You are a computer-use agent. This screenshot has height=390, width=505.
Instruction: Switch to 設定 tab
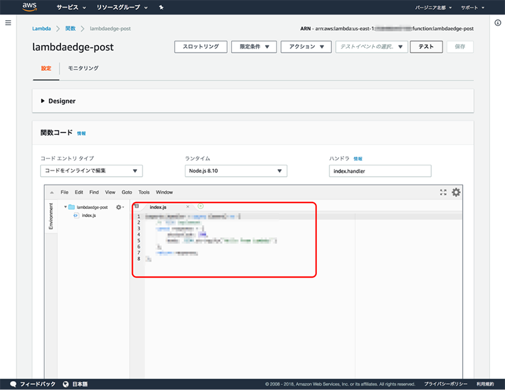pyautogui.click(x=46, y=68)
